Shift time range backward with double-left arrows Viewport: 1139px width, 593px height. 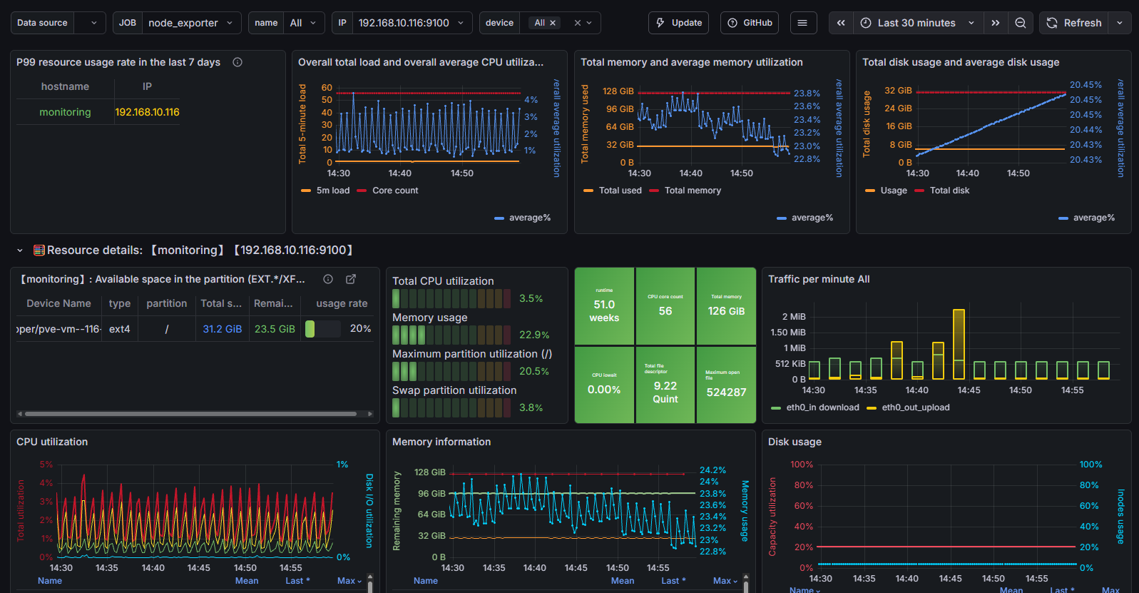[841, 23]
